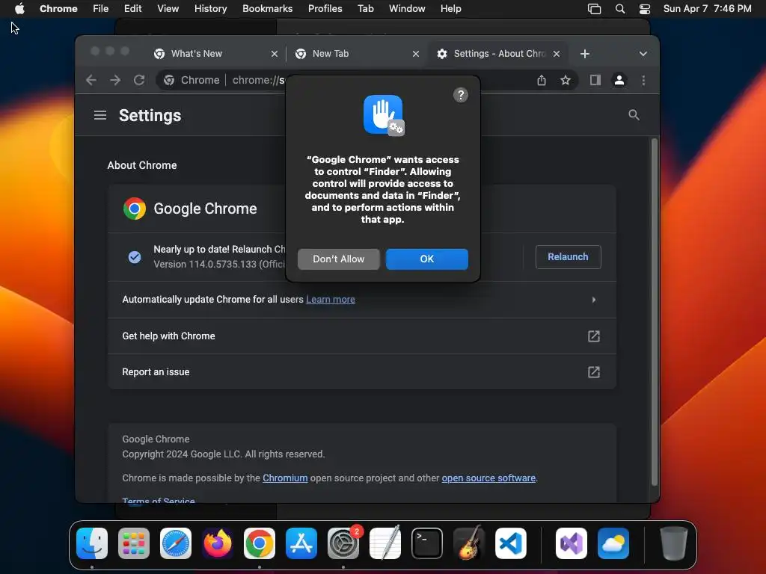
Task: Open the Learn more link about auto-updates
Action: pos(330,299)
